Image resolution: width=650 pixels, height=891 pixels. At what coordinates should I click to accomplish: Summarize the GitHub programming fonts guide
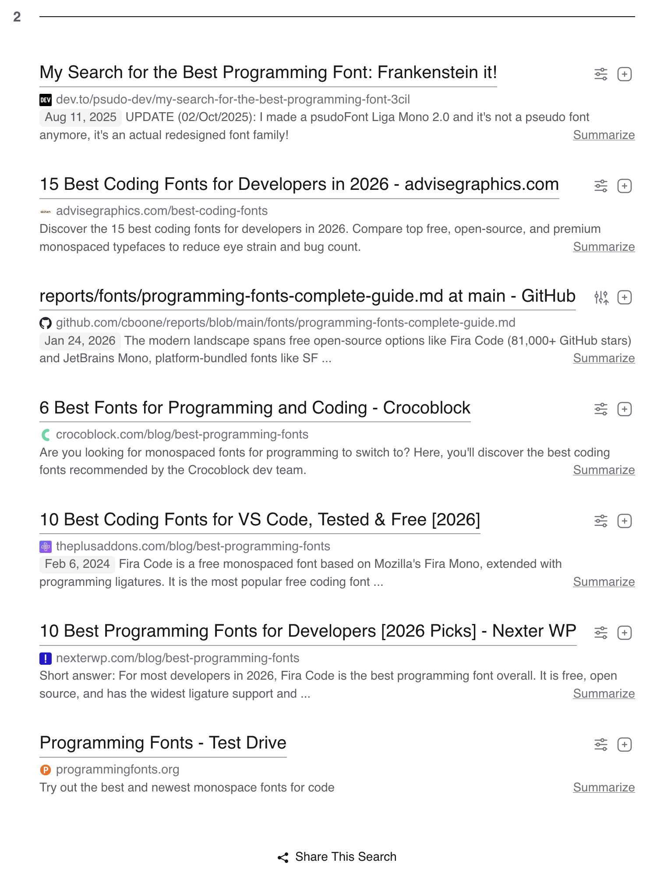604,358
